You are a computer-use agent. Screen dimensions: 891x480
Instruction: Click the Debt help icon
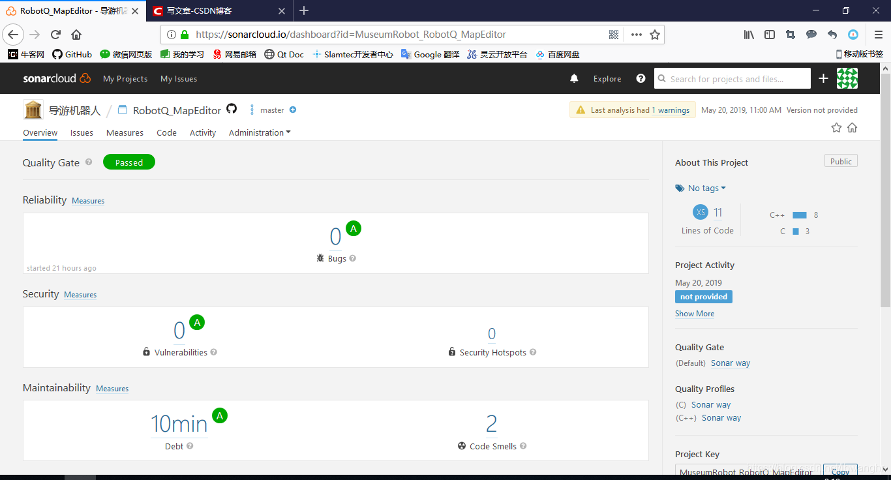[x=190, y=446]
